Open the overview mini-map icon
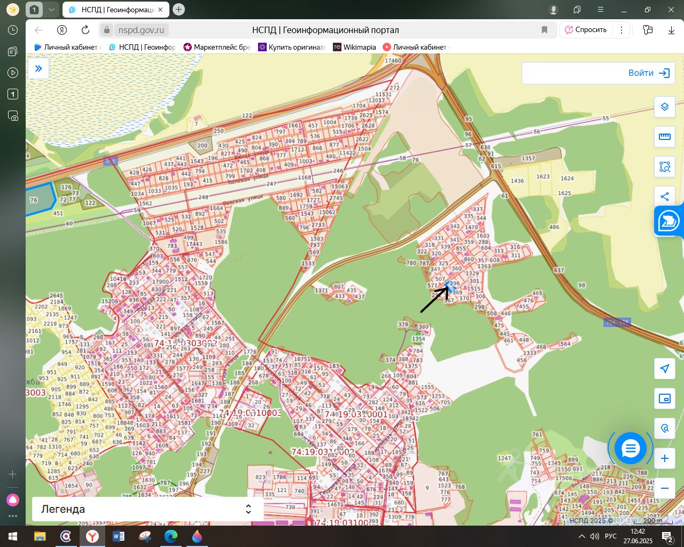Image resolution: width=684 pixels, height=547 pixels. pos(664,398)
